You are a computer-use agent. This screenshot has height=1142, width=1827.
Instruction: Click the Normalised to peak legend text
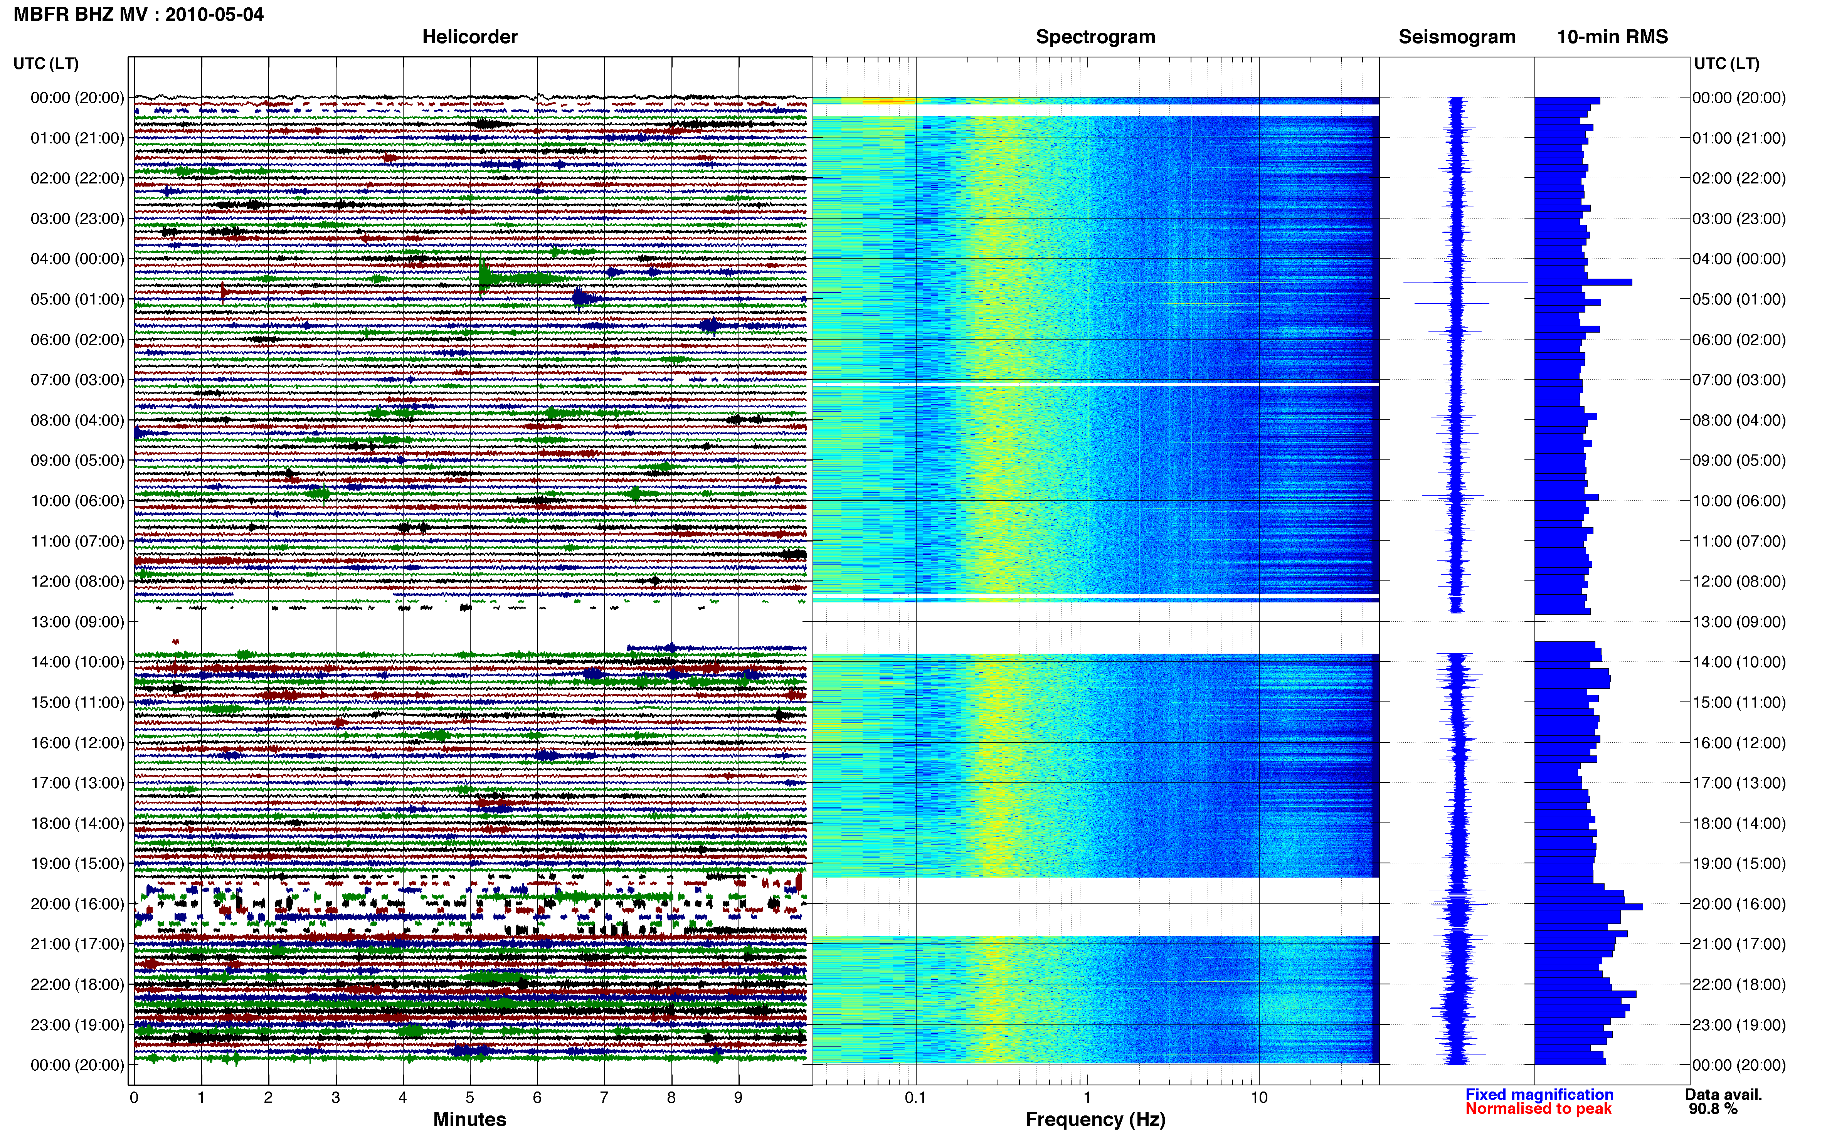click(x=1538, y=1109)
